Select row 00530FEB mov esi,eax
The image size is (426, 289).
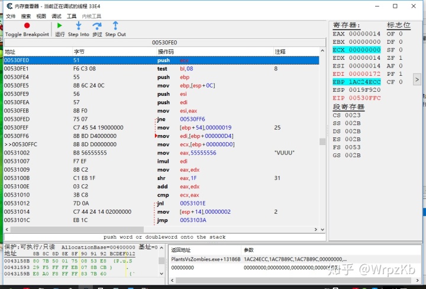click(x=162, y=111)
